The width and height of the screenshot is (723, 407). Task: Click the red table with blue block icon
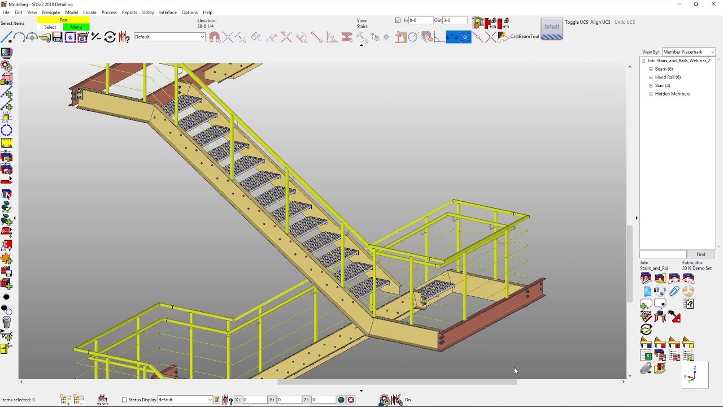[x=660, y=317]
